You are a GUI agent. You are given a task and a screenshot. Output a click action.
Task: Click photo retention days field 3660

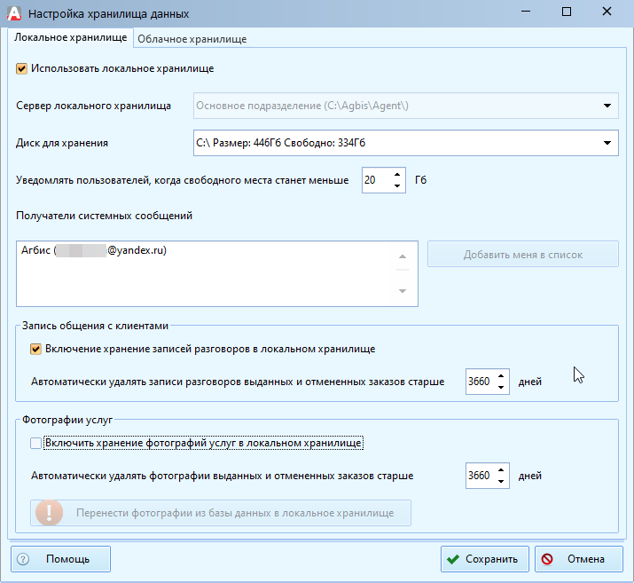(481, 476)
